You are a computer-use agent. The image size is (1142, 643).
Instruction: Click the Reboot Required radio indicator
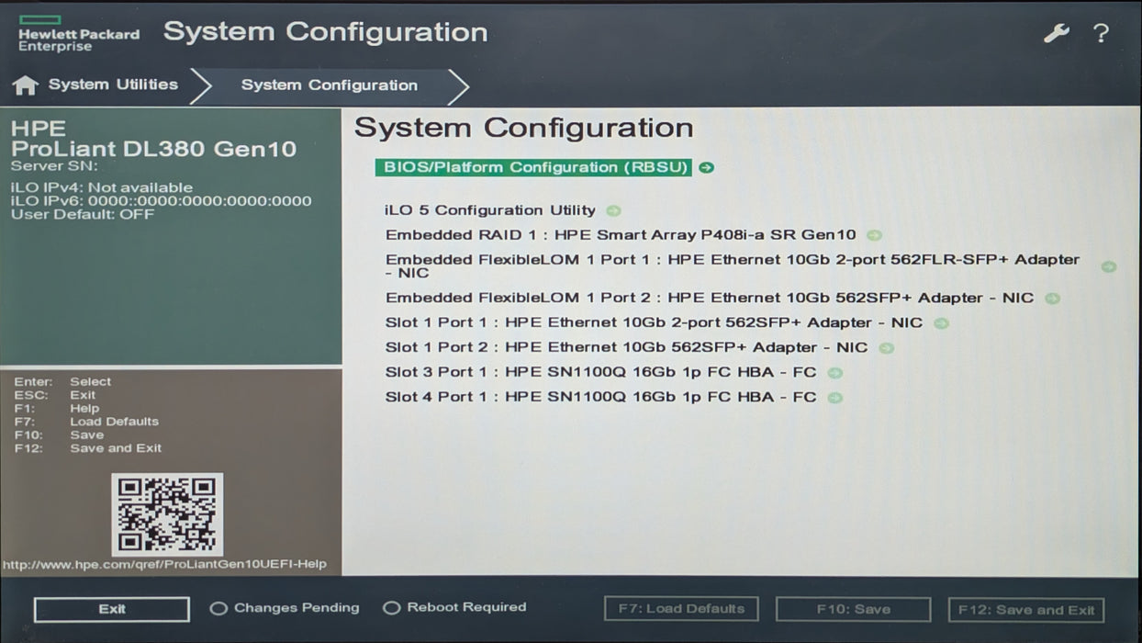click(x=392, y=608)
